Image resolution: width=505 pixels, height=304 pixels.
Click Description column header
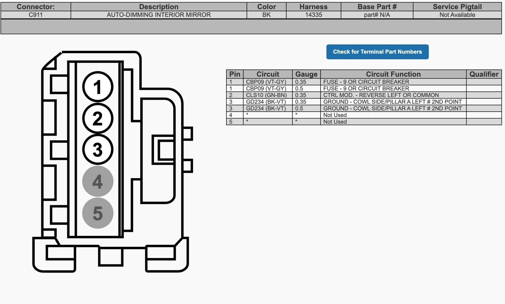159,7
